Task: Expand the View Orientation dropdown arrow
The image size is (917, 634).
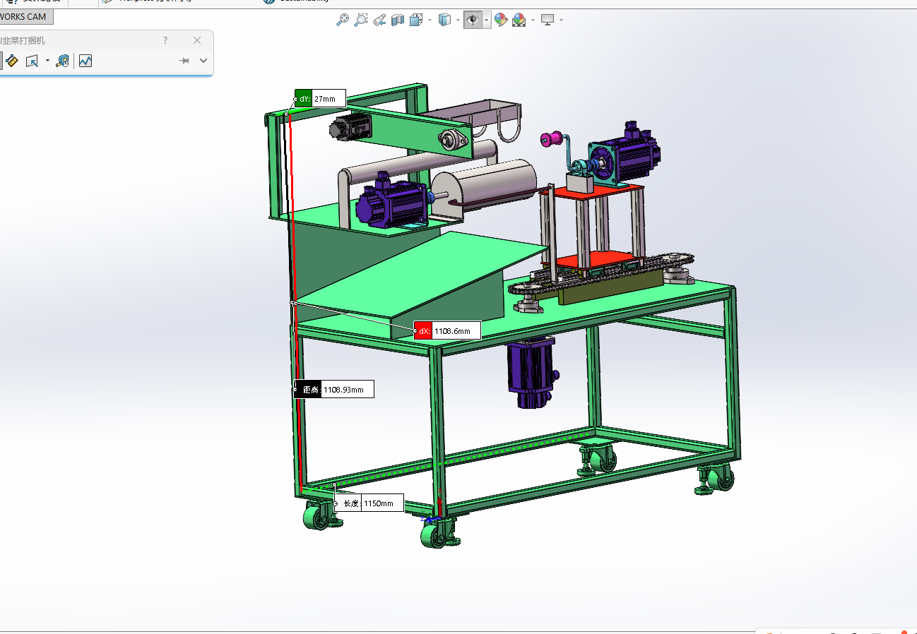Action: pos(430,20)
